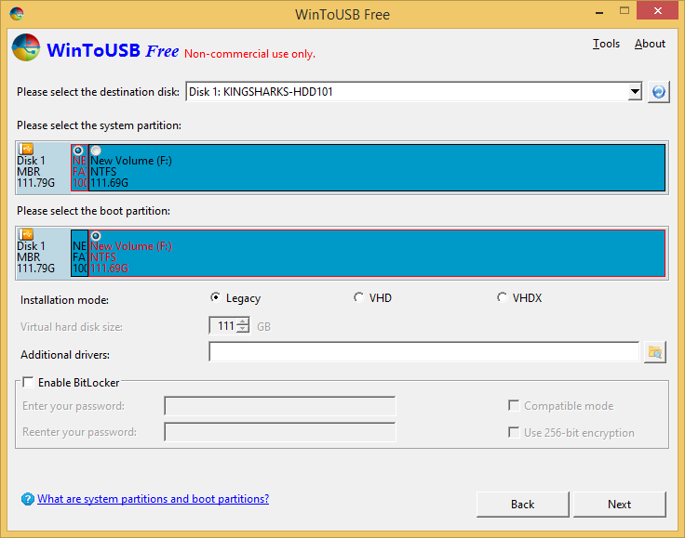Decrease virtual hard disk size

click(243, 329)
